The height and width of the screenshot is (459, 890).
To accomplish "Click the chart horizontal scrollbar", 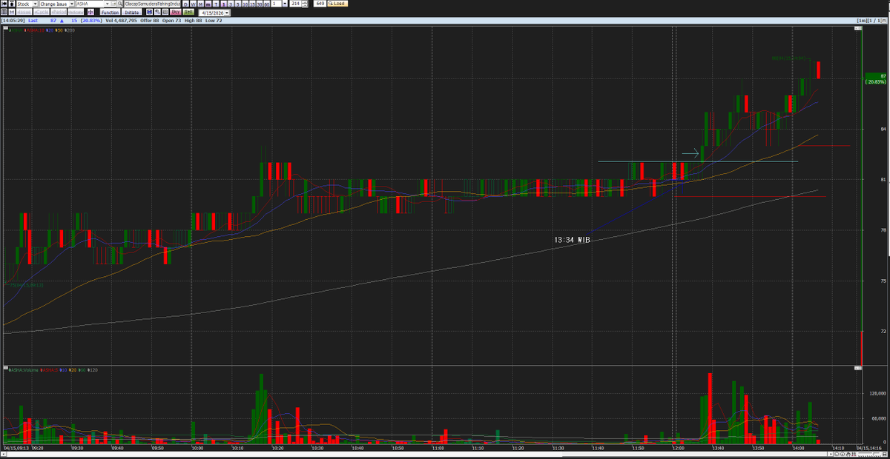I will (415, 454).
